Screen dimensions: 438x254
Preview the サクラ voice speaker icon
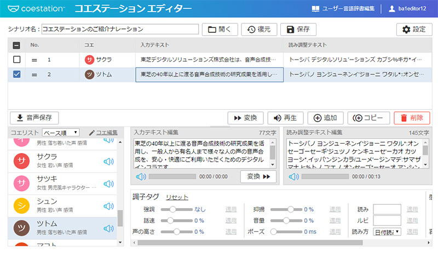tap(108, 162)
